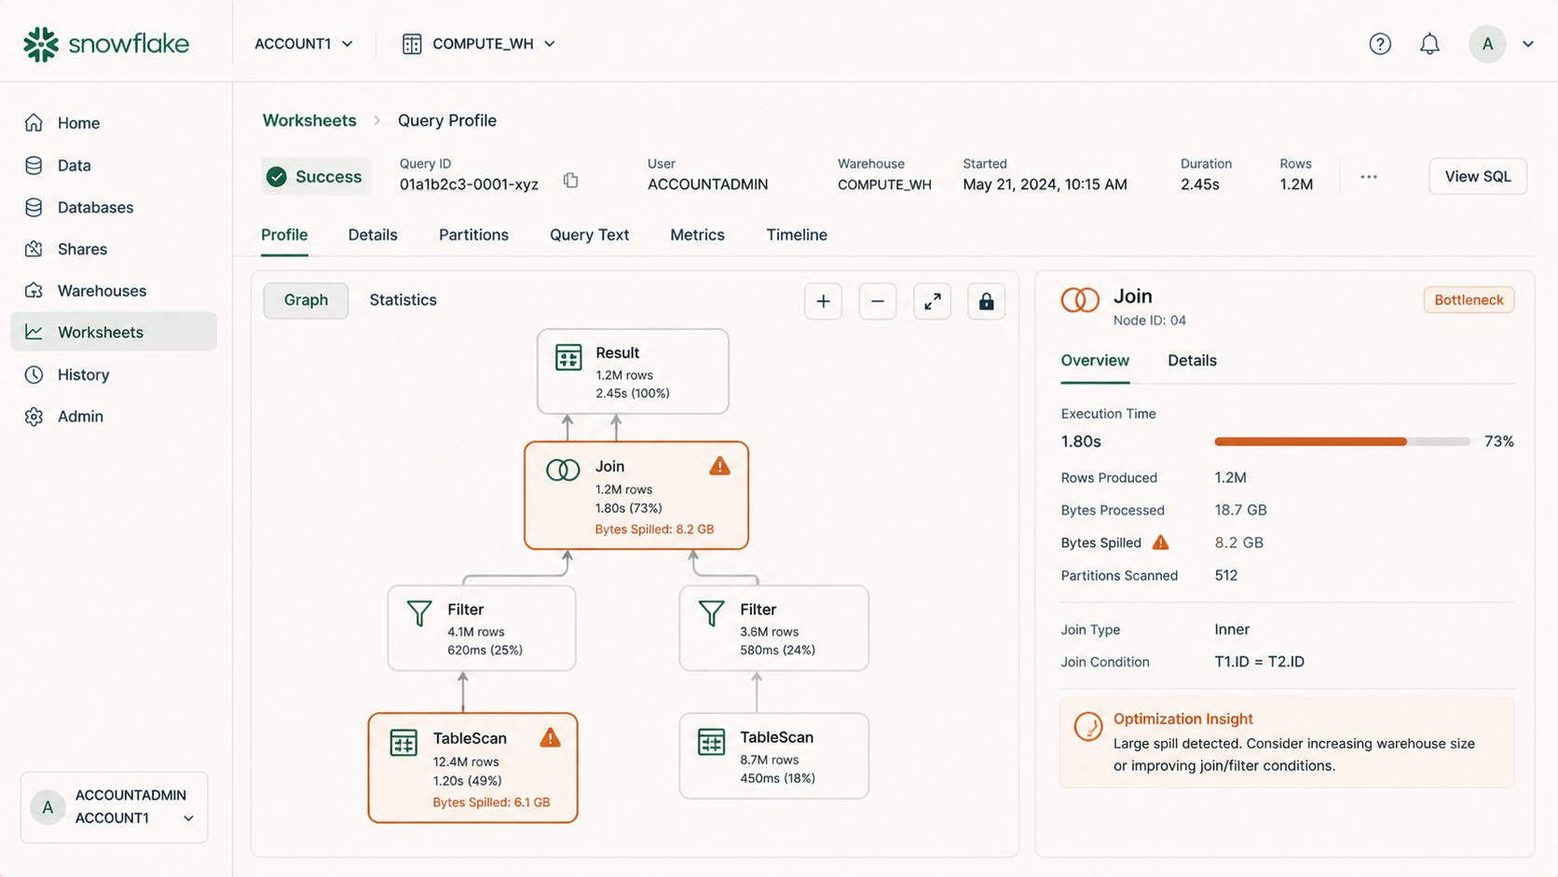
Task: Click the Optimization Insight lightbulb icon
Action: coord(1087,726)
